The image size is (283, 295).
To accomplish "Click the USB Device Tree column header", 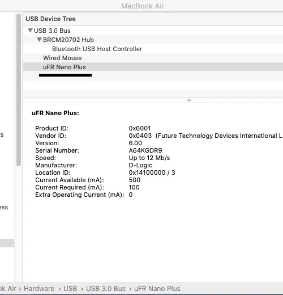I will (x=153, y=19).
